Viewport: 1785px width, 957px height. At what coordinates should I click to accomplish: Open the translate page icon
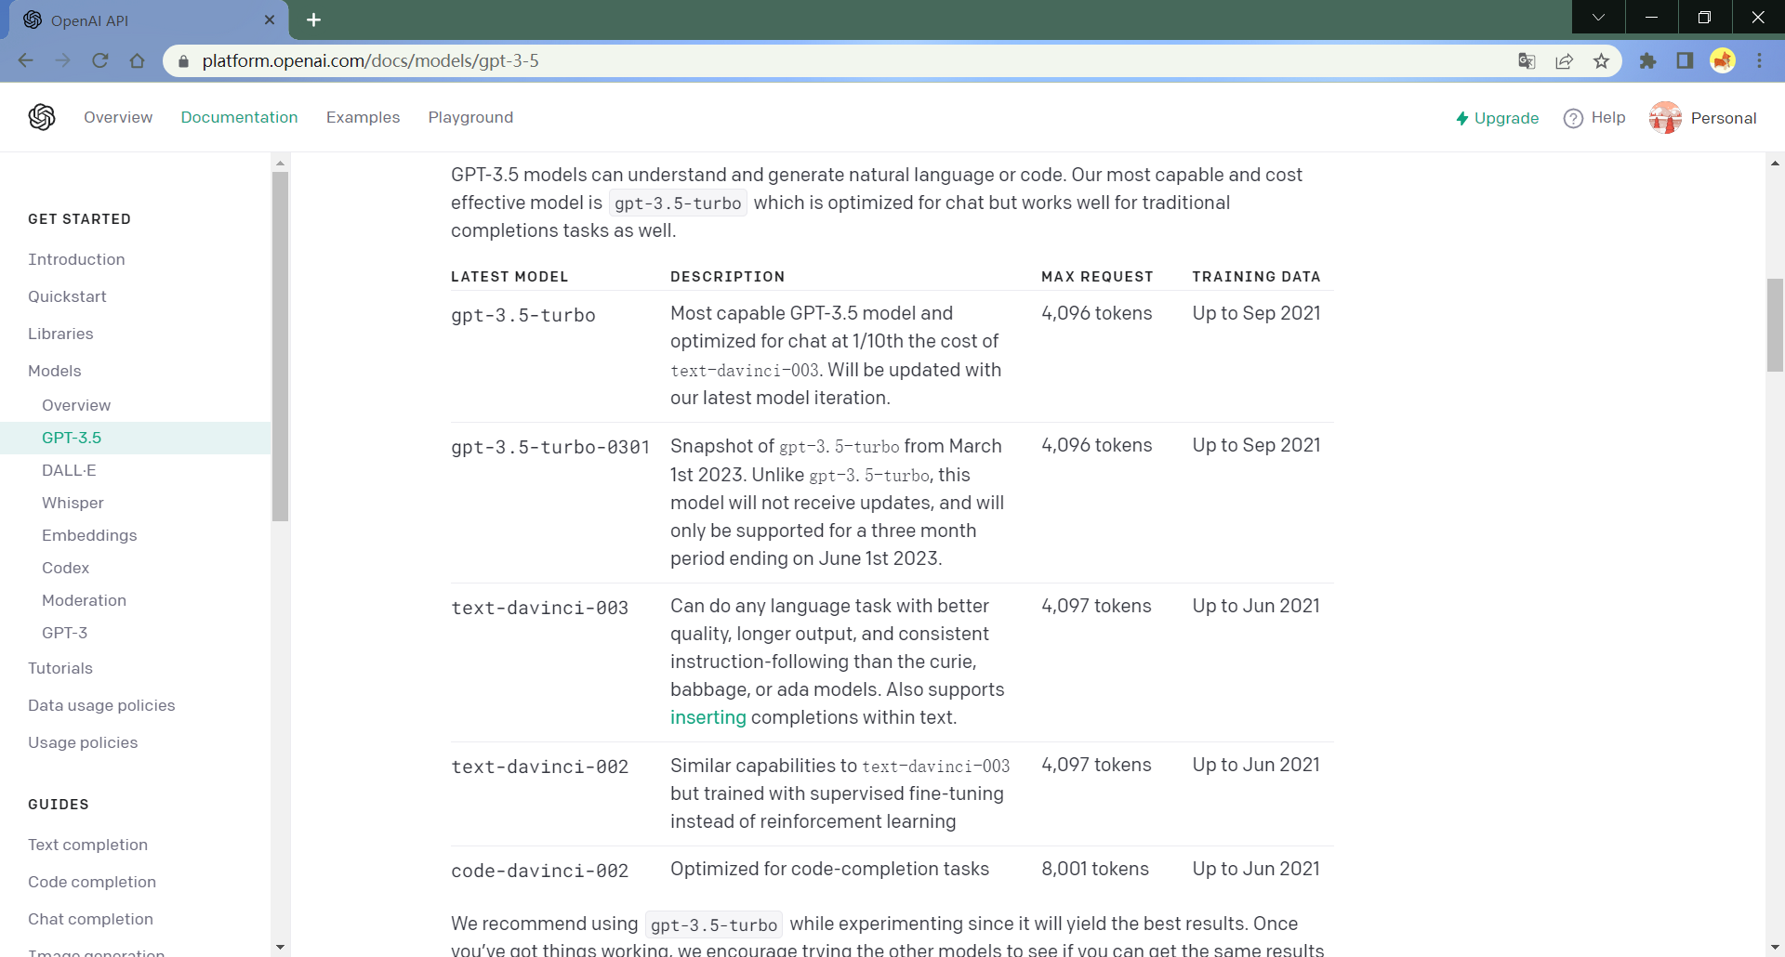pyautogui.click(x=1527, y=60)
